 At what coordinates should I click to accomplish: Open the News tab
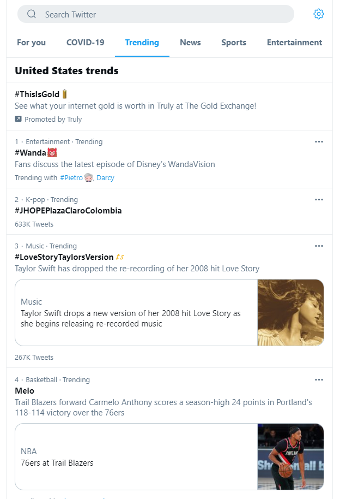point(190,43)
